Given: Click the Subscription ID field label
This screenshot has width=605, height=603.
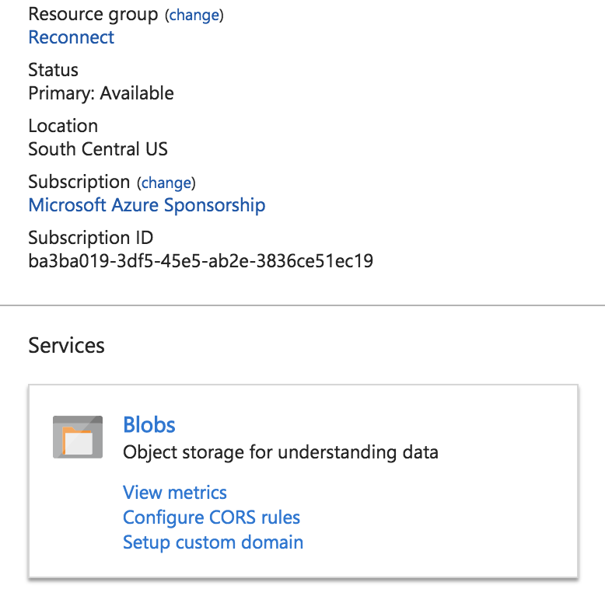Looking at the screenshot, I should coord(91,238).
